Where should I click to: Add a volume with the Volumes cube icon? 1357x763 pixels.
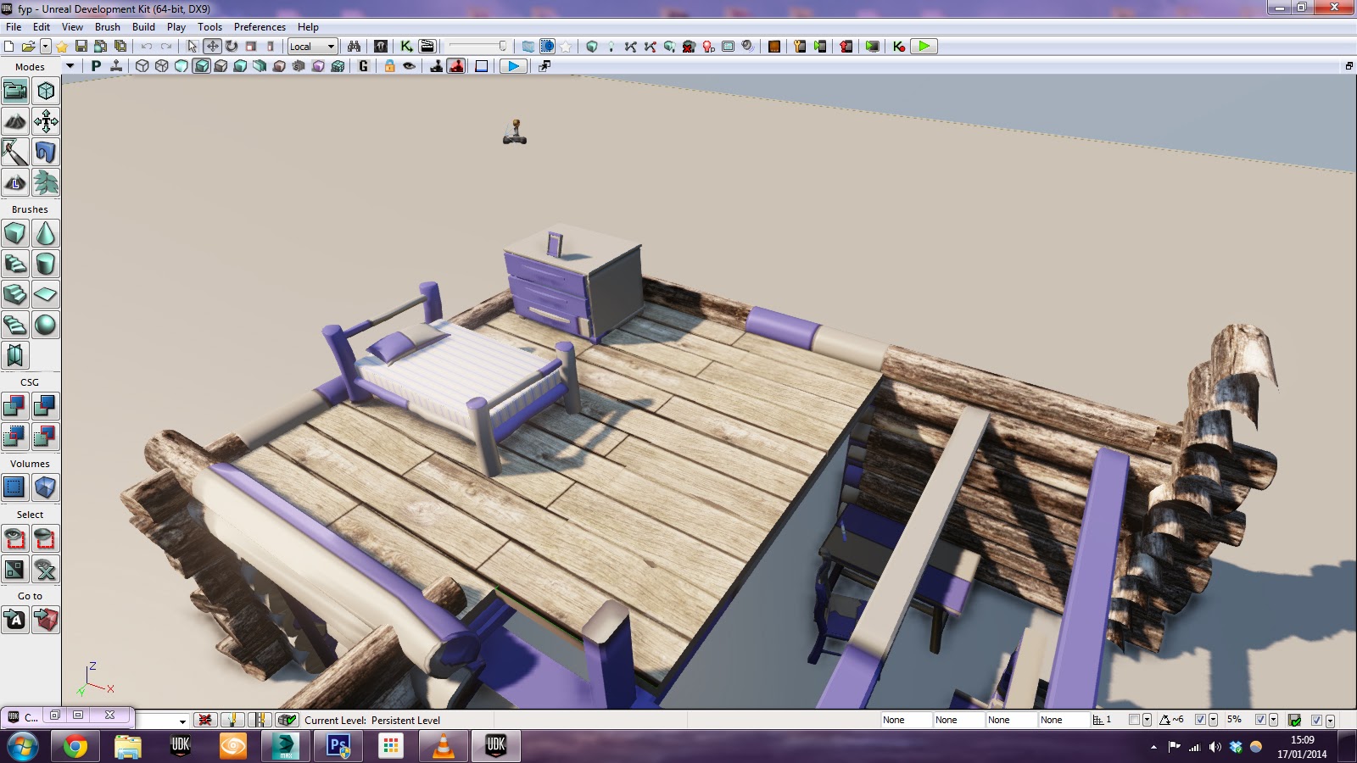46,487
